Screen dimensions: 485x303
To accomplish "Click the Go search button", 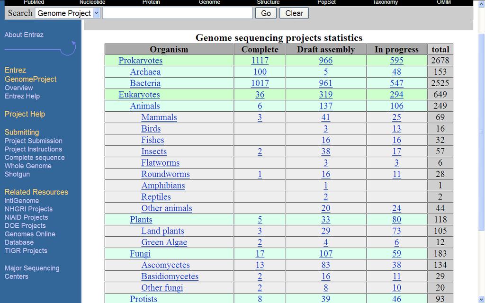I will coord(266,13).
